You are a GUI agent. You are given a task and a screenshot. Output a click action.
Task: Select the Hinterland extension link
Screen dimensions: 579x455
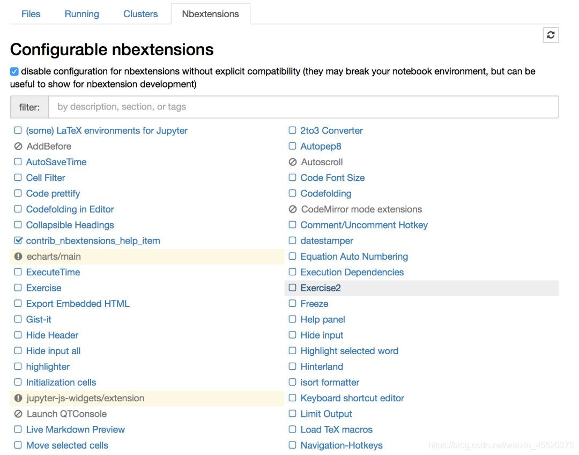322,366
